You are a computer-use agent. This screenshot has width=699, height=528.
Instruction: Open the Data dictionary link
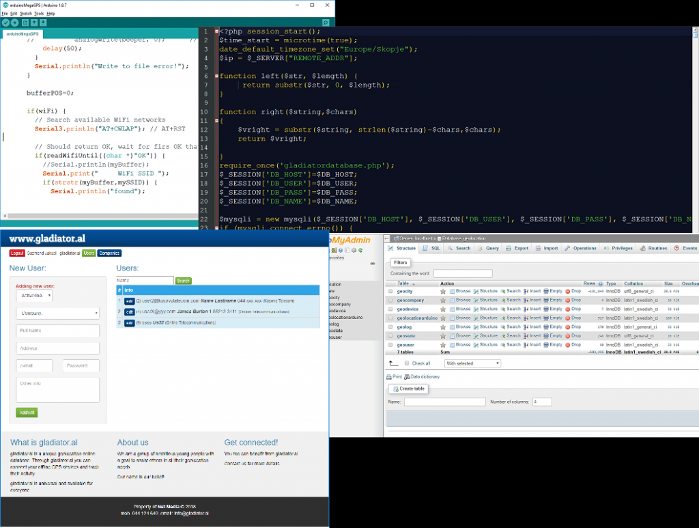[422, 377]
